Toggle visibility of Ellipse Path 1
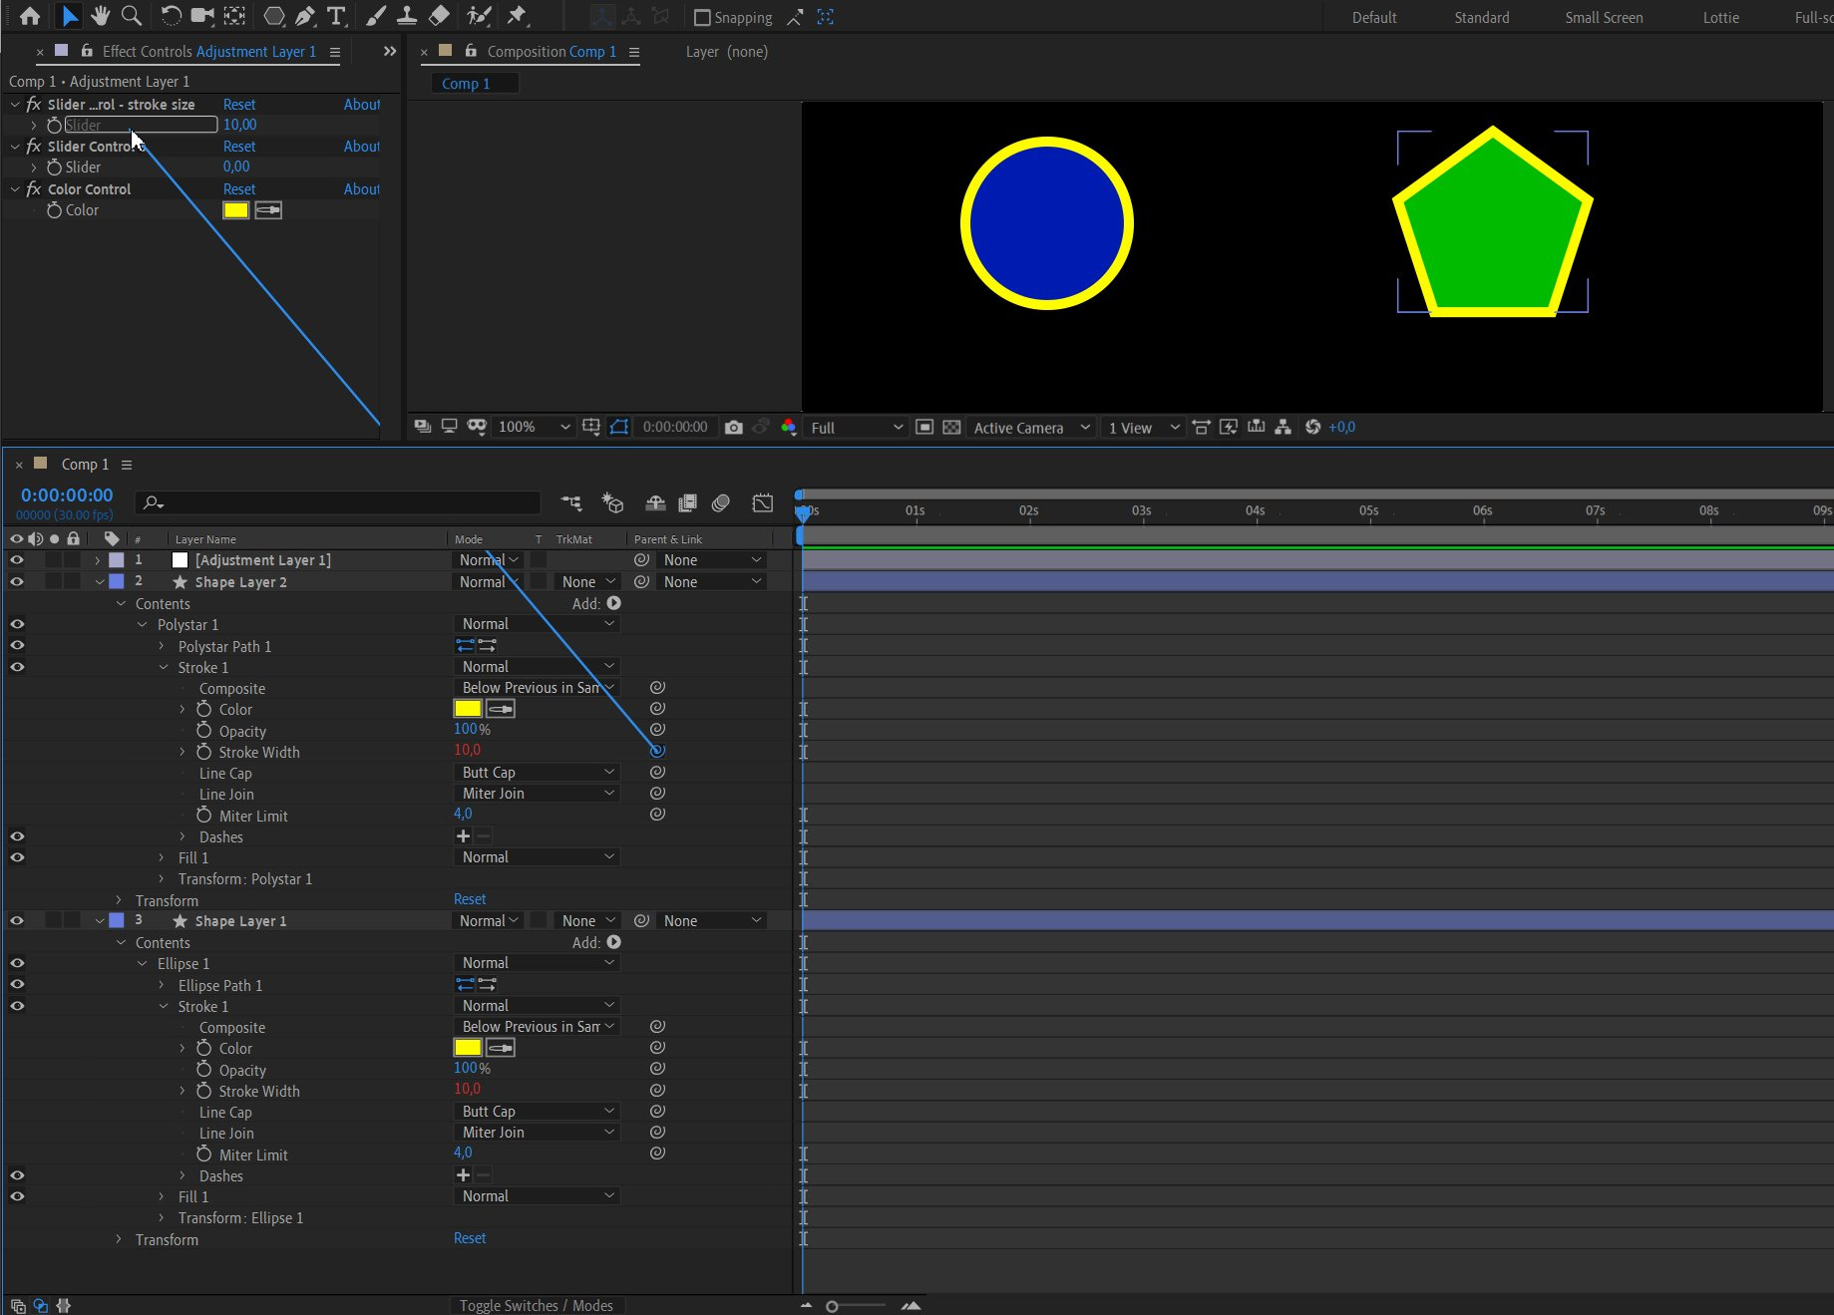1834x1315 pixels. (17, 985)
